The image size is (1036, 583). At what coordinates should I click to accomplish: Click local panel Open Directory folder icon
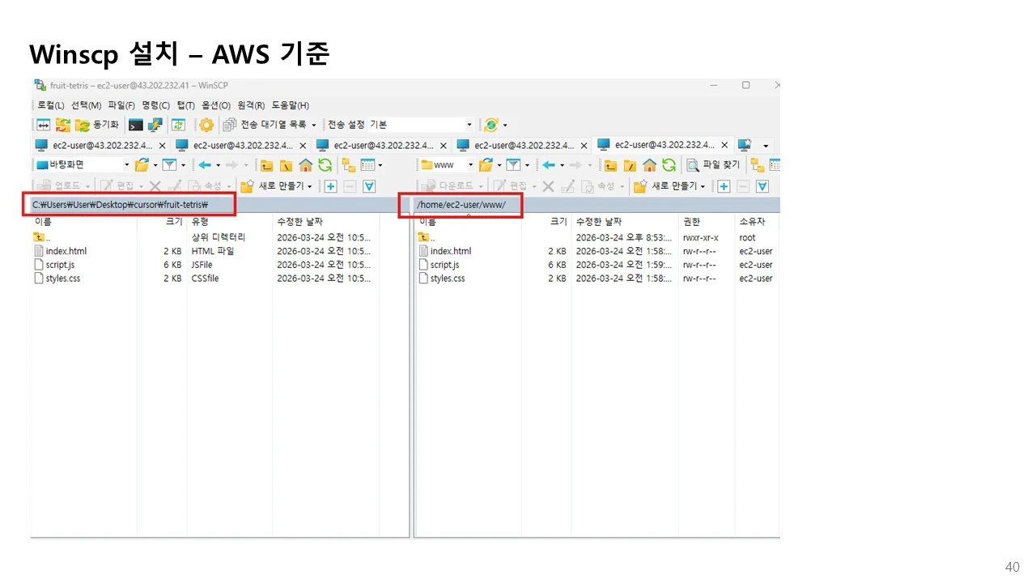pyautogui.click(x=142, y=165)
